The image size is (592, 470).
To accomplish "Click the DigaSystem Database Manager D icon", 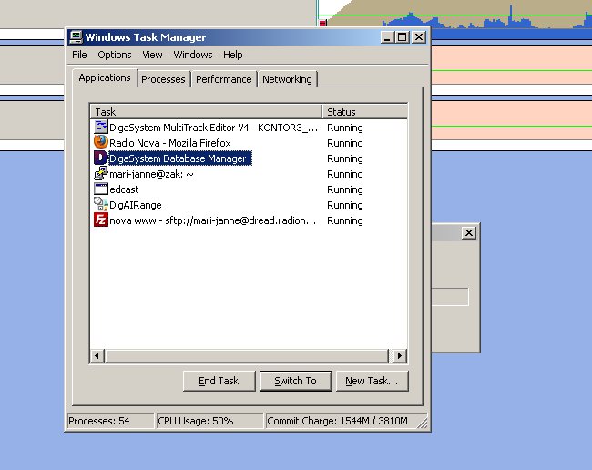I will [x=101, y=158].
